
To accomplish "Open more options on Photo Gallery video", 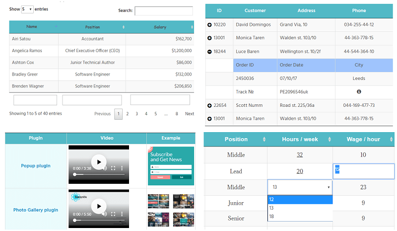I will click(x=122, y=214).
